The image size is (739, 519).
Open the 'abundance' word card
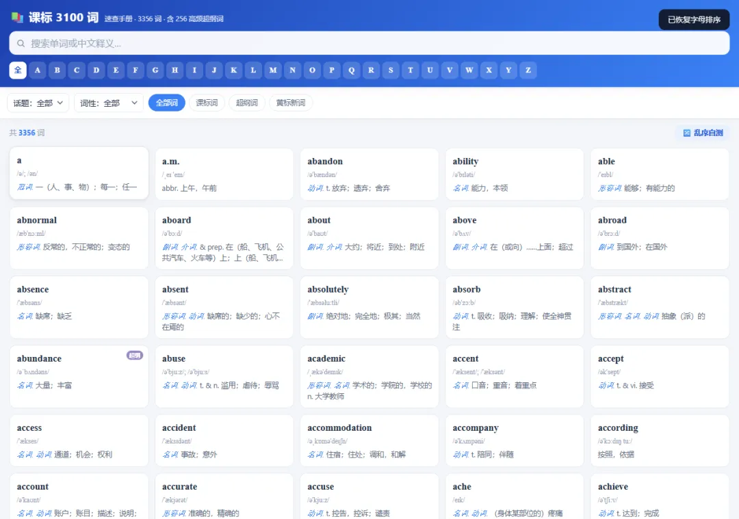pyautogui.click(x=79, y=377)
